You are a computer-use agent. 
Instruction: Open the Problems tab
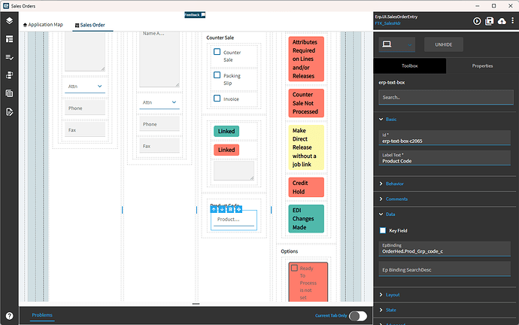pos(42,314)
